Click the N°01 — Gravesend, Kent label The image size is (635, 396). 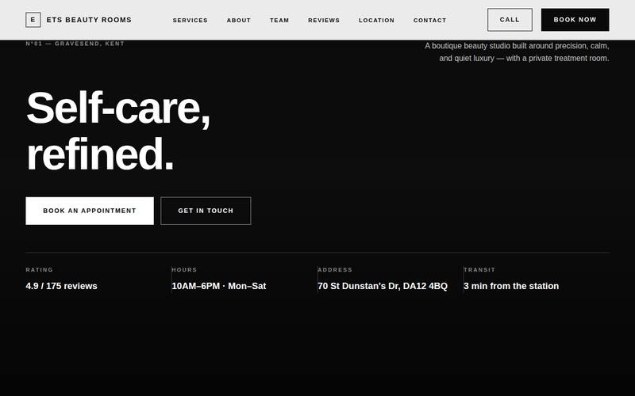coord(75,44)
